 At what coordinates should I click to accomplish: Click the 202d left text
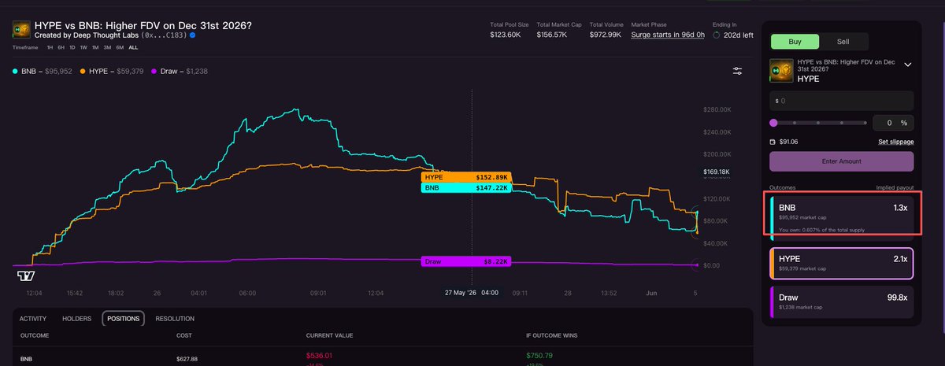click(738, 35)
